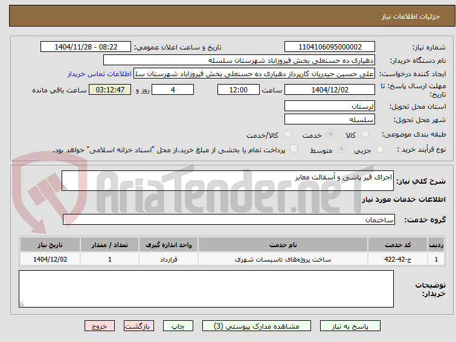Click the شماره نیاز number field
This screenshot has height=342, width=456.
tap(330, 47)
